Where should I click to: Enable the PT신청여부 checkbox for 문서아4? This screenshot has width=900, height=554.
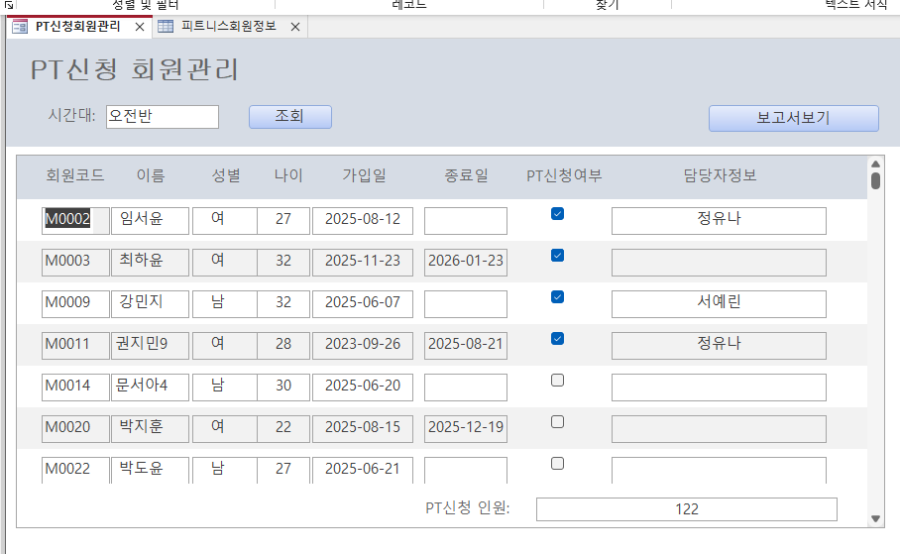tap(557, 380)
